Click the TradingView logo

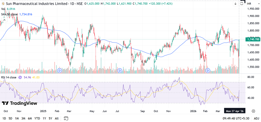(x=19, y=103)
